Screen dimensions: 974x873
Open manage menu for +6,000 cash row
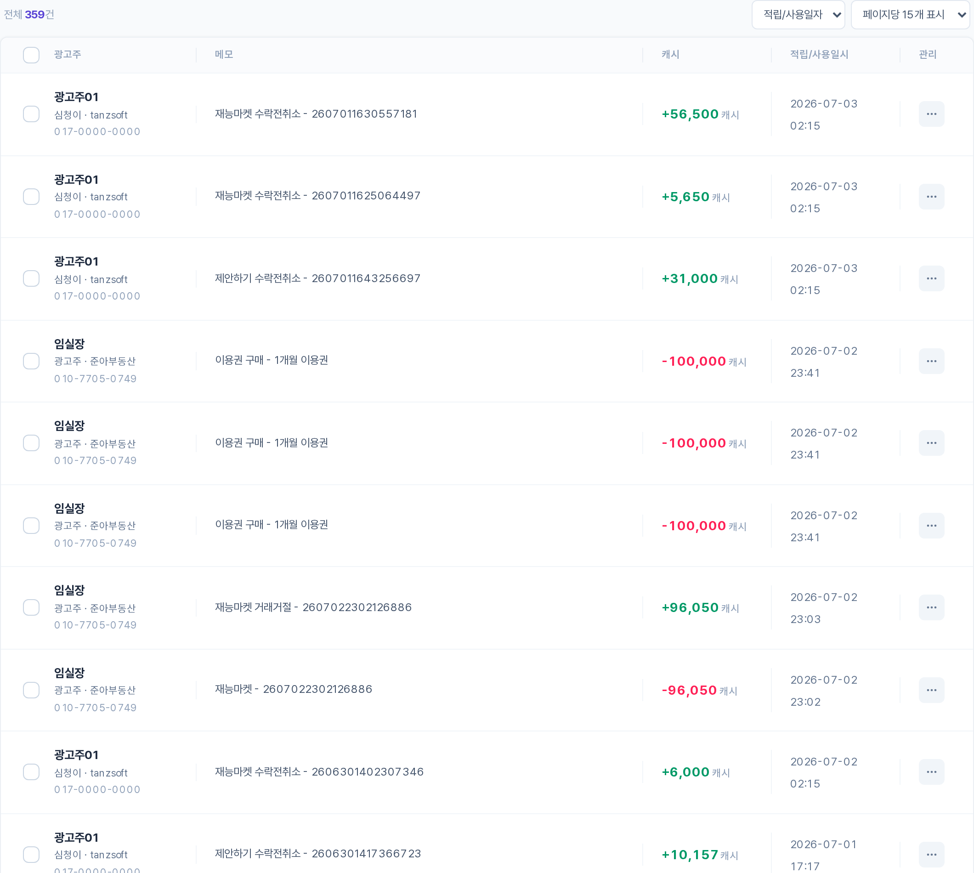tap(931, 772)
